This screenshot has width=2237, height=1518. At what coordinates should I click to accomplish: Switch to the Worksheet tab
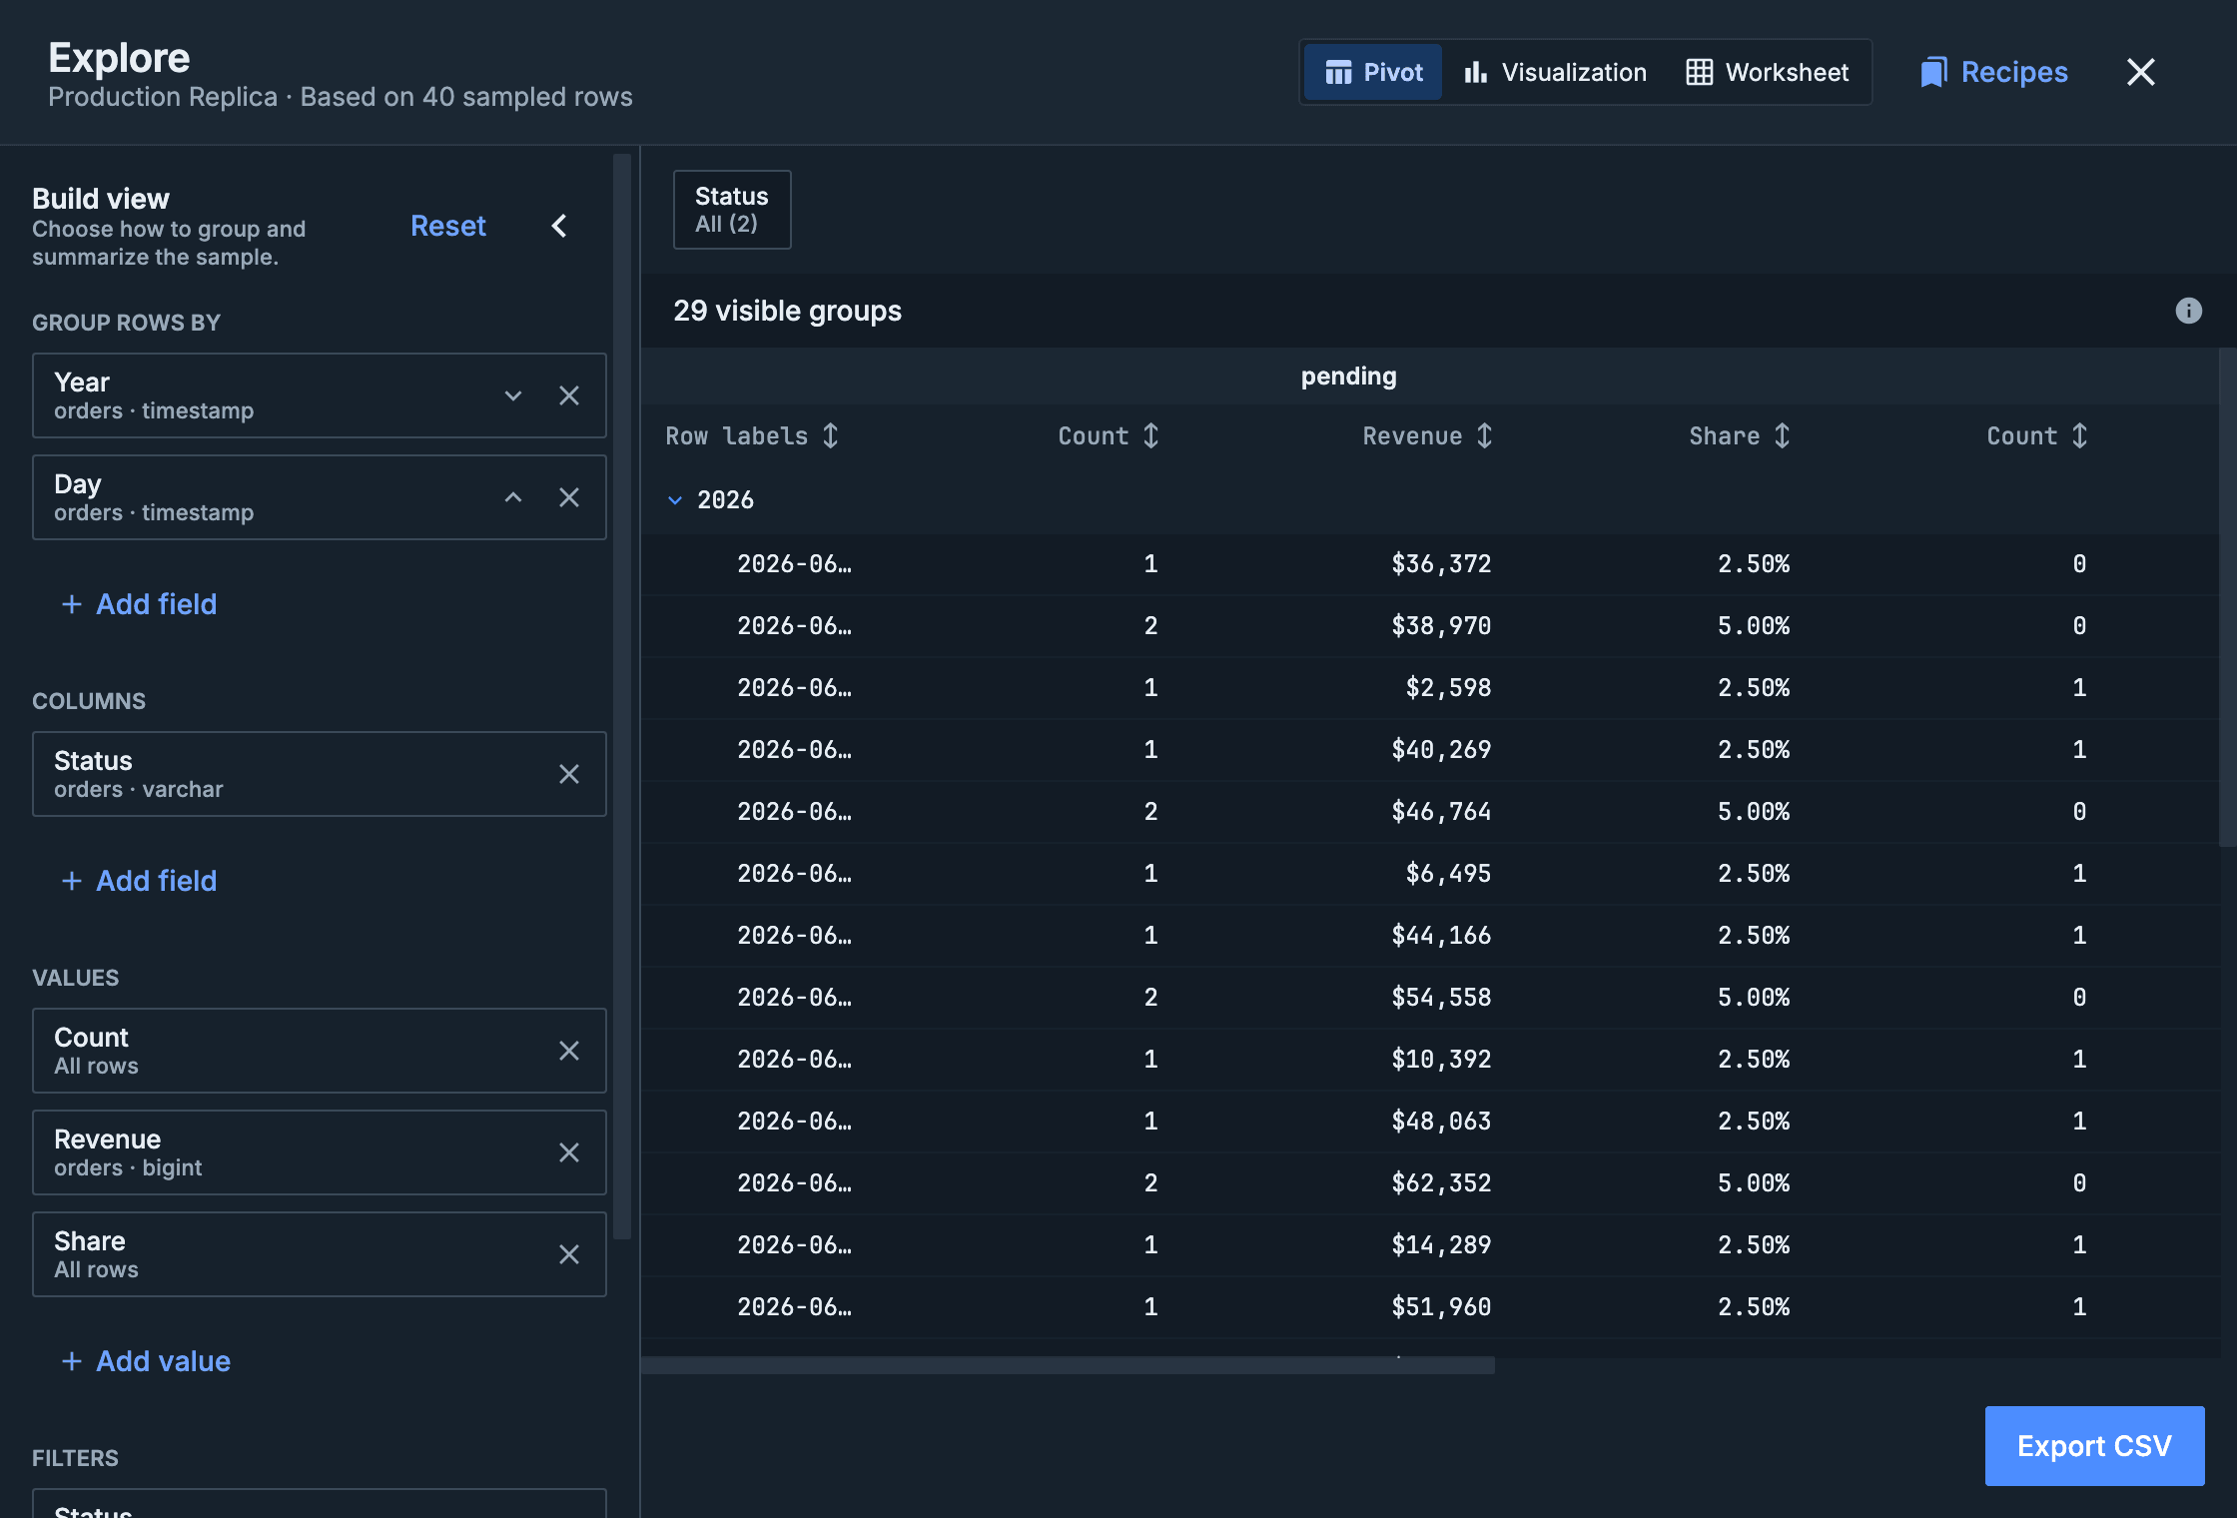(x=1768, y=72)
